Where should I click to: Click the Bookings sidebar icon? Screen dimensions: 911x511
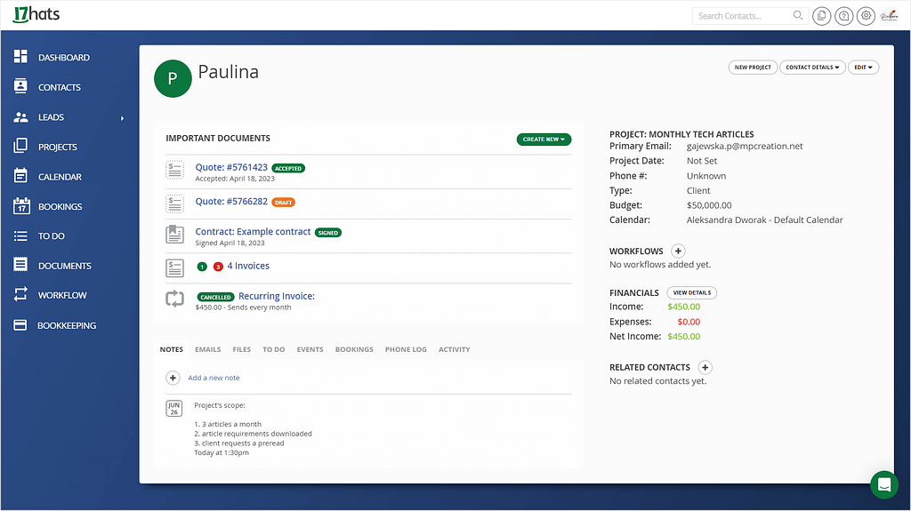[x=21, y=205]
